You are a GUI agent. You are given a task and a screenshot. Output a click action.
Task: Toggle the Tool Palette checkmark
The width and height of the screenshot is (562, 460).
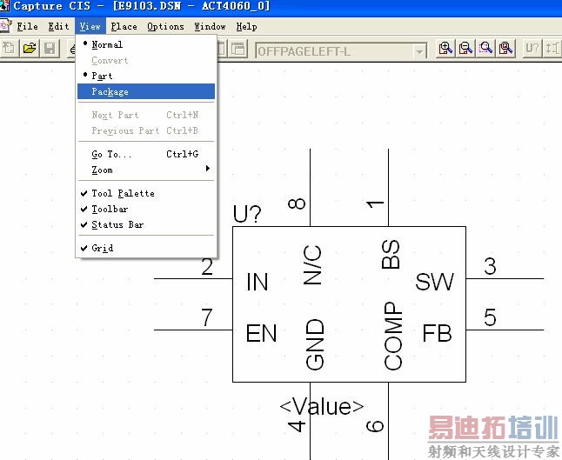tap(146, 193)
